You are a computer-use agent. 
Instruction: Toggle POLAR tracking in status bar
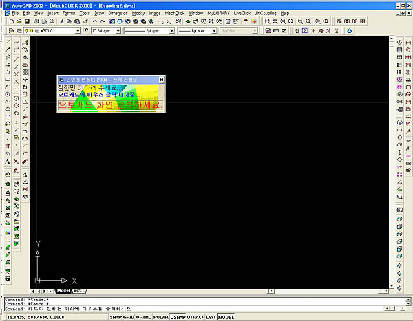pos(161,317)
